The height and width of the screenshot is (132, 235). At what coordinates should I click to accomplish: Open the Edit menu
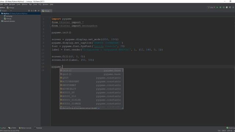point(1,4)
